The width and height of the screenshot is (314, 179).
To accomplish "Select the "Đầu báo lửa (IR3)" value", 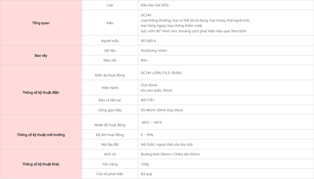I will [x=154, y=5].
